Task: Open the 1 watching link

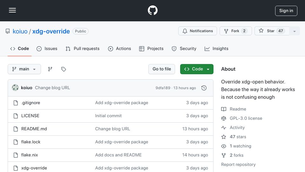Action: (x=236, y=146)
